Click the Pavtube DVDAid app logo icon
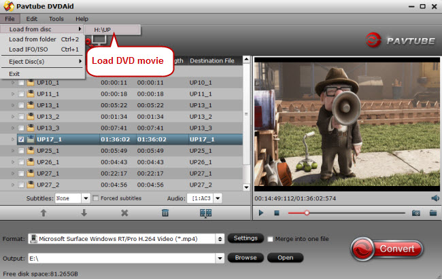Image resolution: width=442 pixels, height=279 pixels. [9, 6]
